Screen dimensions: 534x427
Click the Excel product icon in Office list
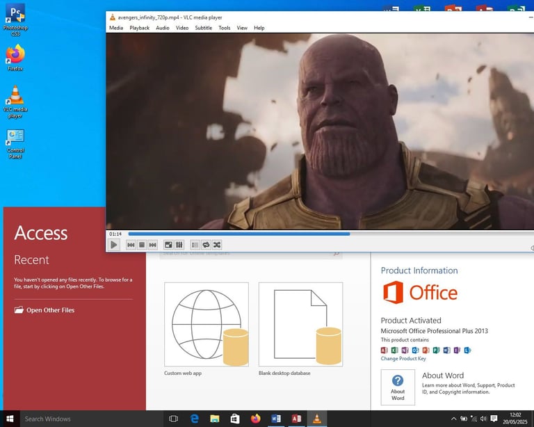pyautogui.click(x=395, y=350)
